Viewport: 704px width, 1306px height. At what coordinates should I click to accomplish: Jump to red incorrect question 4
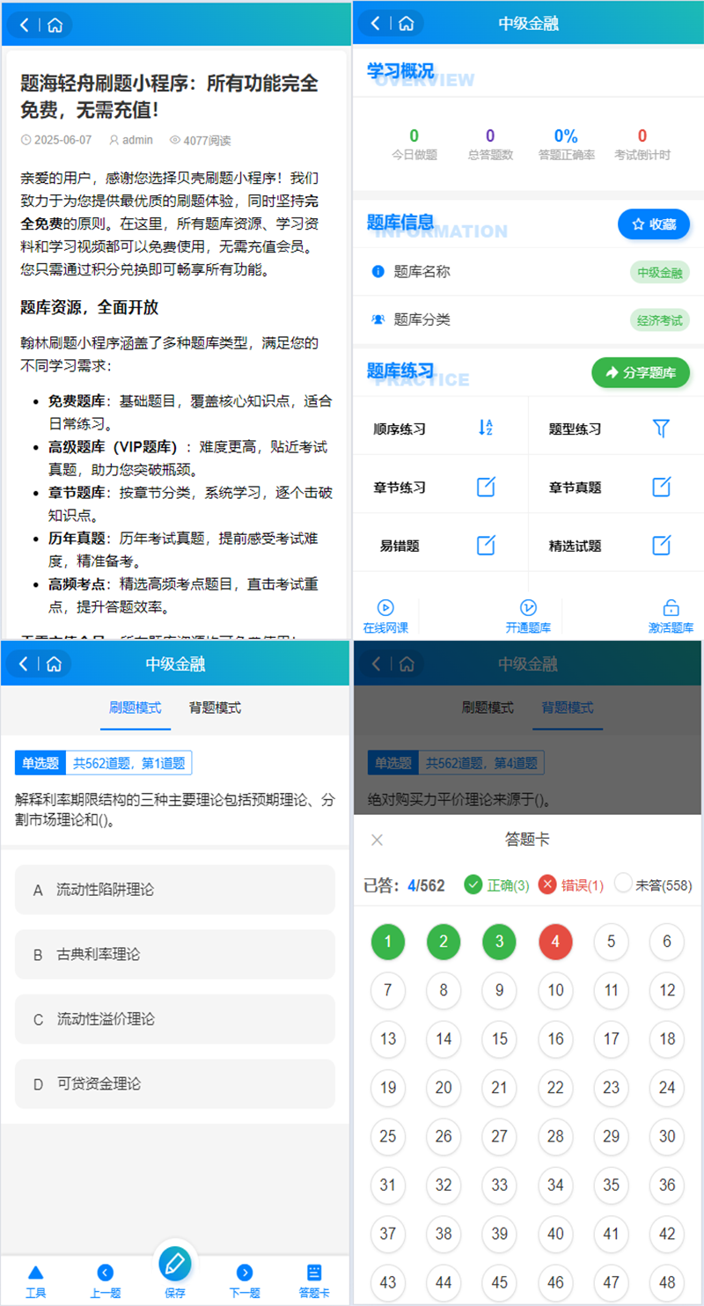pyautogui.click(x=555, y=942)
